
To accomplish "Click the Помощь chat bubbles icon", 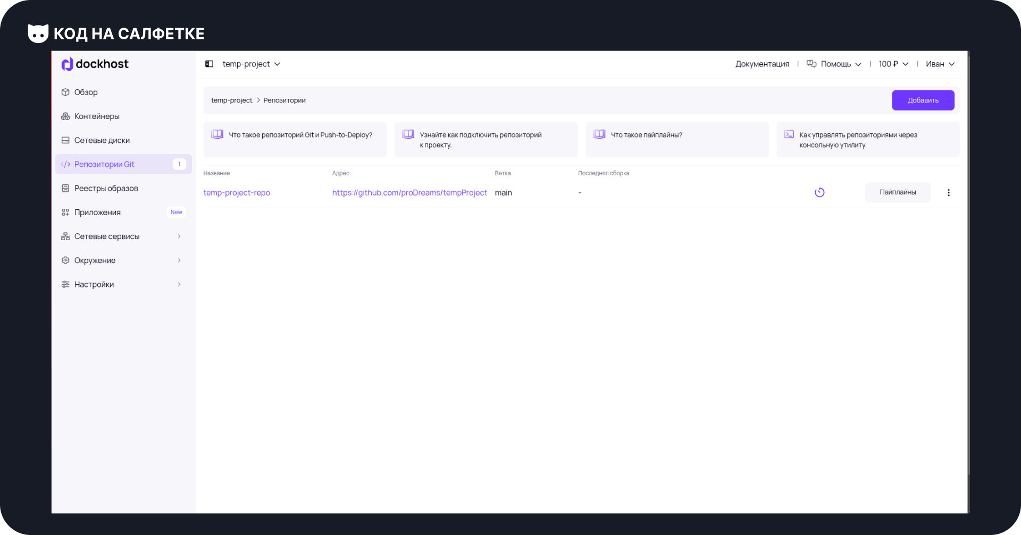I will [811, 64].
